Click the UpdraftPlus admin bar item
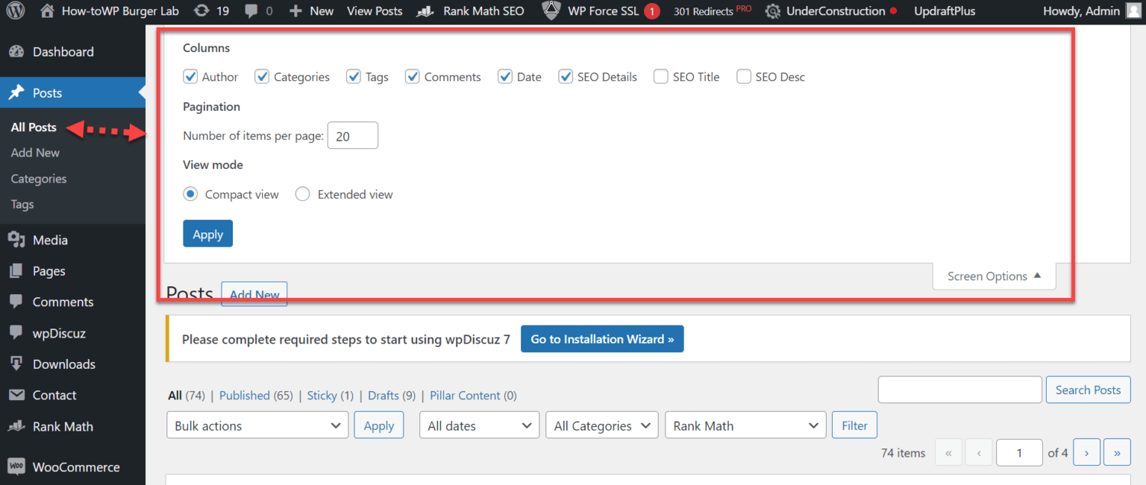This screenshot has height=485, width=1146. tap(945, 10)
